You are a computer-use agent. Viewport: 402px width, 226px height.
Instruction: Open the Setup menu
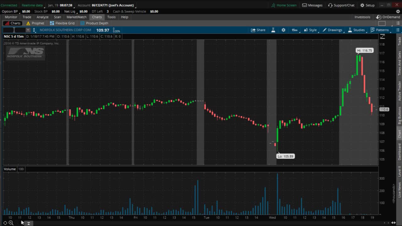click(367, 5)
